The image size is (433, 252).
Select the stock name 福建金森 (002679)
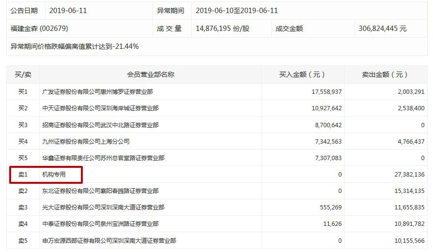point(39,29)
